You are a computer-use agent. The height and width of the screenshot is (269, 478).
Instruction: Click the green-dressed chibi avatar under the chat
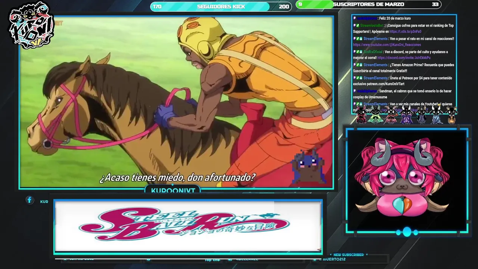pyautogui.click(x=375, y=115)
